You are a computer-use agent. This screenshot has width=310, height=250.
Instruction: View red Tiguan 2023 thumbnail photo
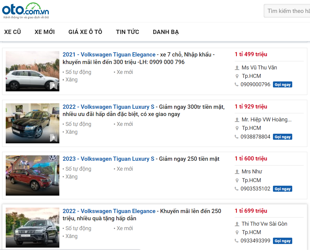[33, 175]
